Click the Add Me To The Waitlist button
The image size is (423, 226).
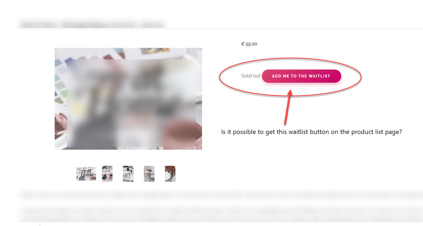(x=301, y=76)
